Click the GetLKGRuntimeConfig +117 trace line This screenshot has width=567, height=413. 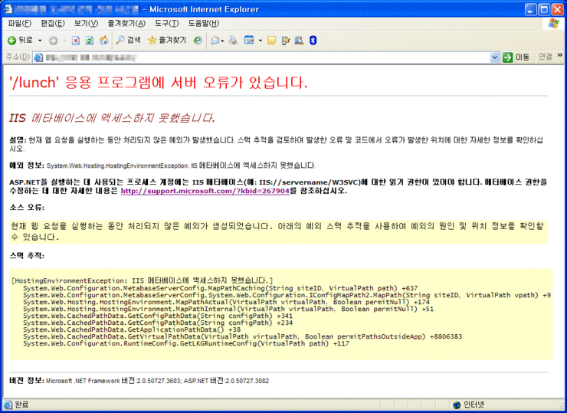pos(186,343)
